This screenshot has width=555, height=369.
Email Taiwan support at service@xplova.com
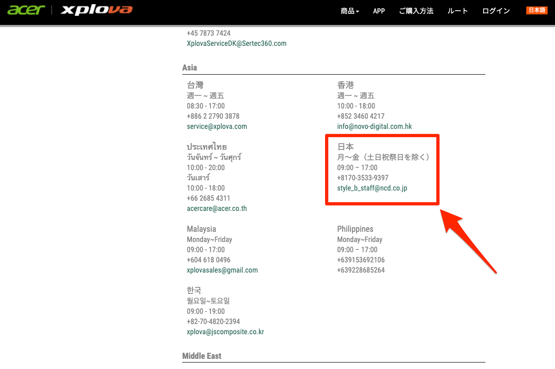(x=217, y=127)
